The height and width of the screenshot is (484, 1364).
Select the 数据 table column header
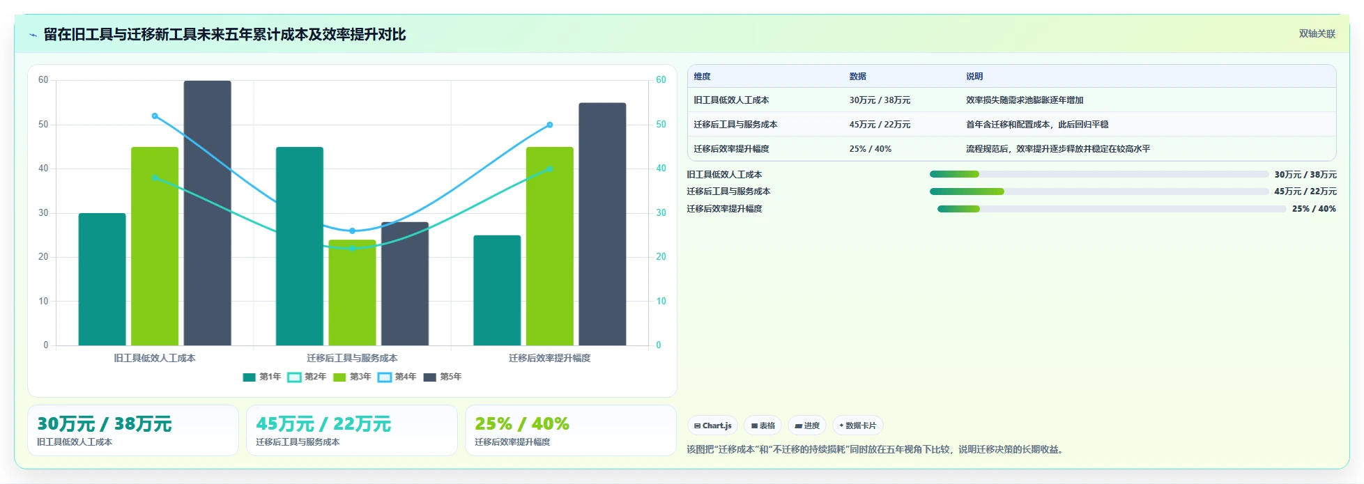857,77
